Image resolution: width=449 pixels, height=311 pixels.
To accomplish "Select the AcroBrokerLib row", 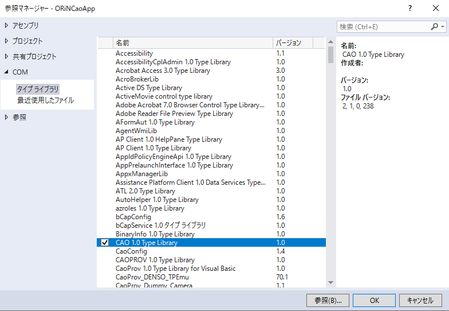I will coord(211,79).
